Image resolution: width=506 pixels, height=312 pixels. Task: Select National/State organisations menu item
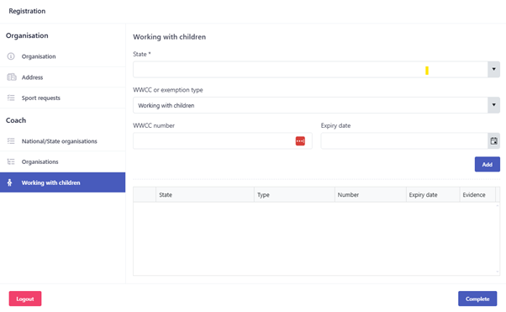(x=62, y=141)
